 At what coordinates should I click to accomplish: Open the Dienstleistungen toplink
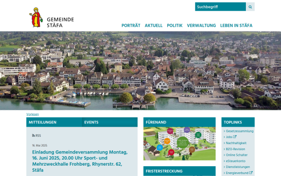point(237,167)
